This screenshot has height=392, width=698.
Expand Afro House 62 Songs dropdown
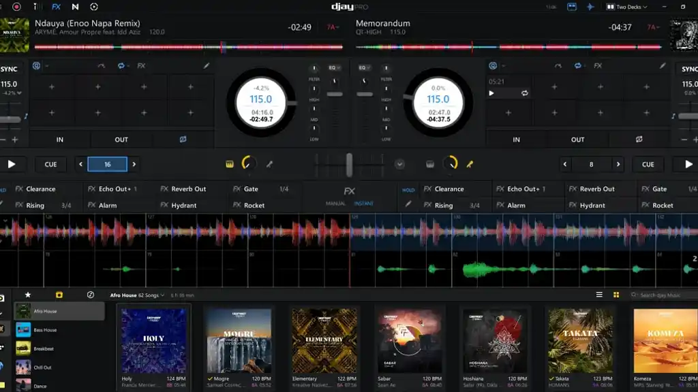pyautogui.click(x=137, y=295)
